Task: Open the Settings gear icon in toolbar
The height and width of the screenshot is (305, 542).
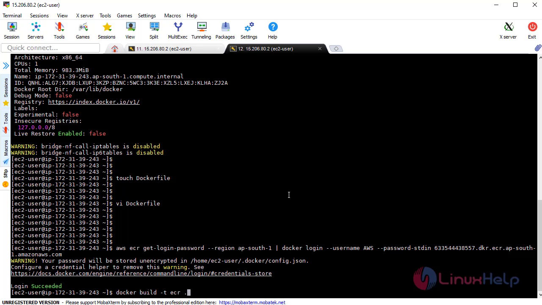Action: [249, 30]
